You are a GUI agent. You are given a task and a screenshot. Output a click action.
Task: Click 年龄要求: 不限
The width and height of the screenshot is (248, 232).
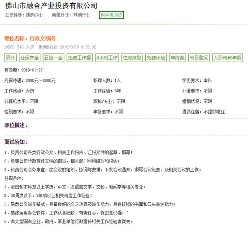108,112
